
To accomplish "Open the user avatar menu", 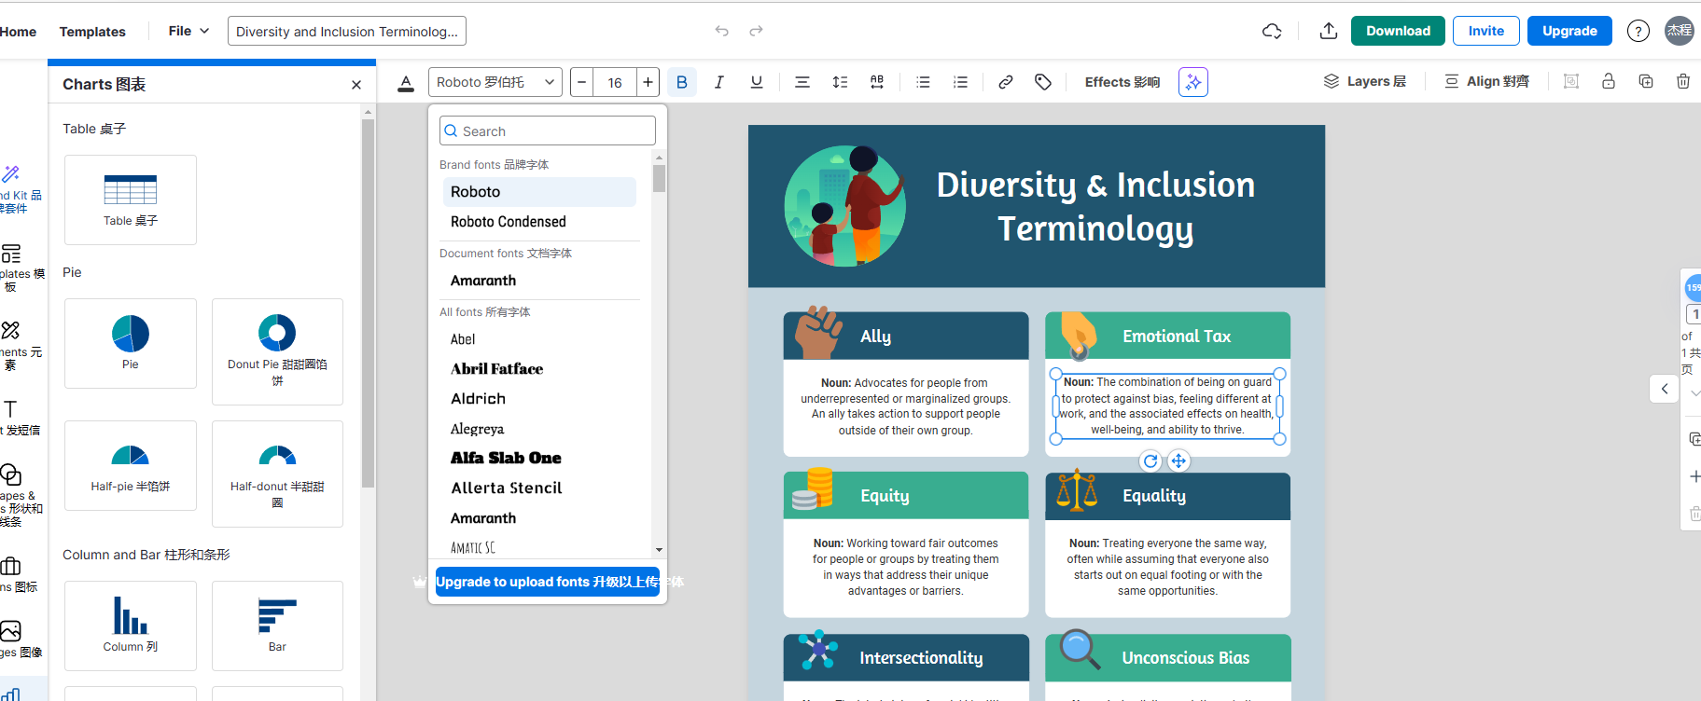I will [1680, 31].
